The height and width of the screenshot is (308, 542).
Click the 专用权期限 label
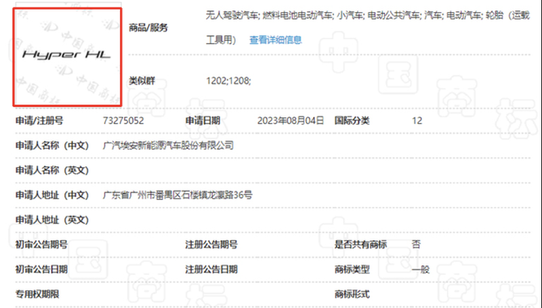pyautogui.click(x=37, y=294)
